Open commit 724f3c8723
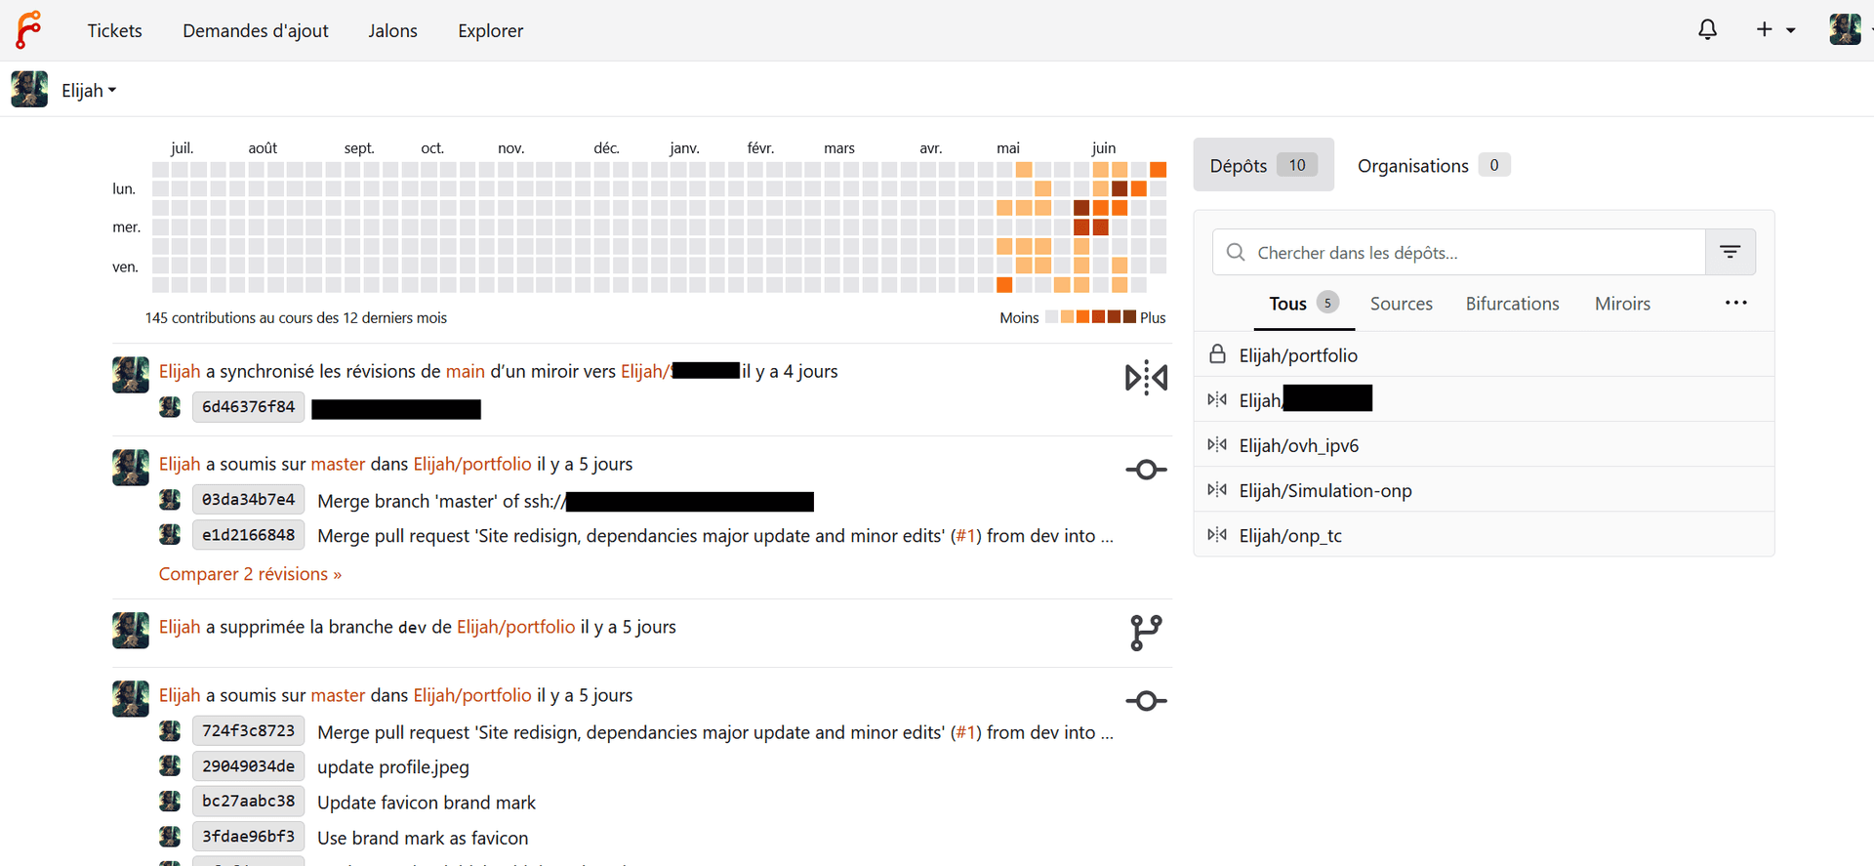The width and height of the screenshot is (1874, 866). pyautogui.click(x=248, y=730)
